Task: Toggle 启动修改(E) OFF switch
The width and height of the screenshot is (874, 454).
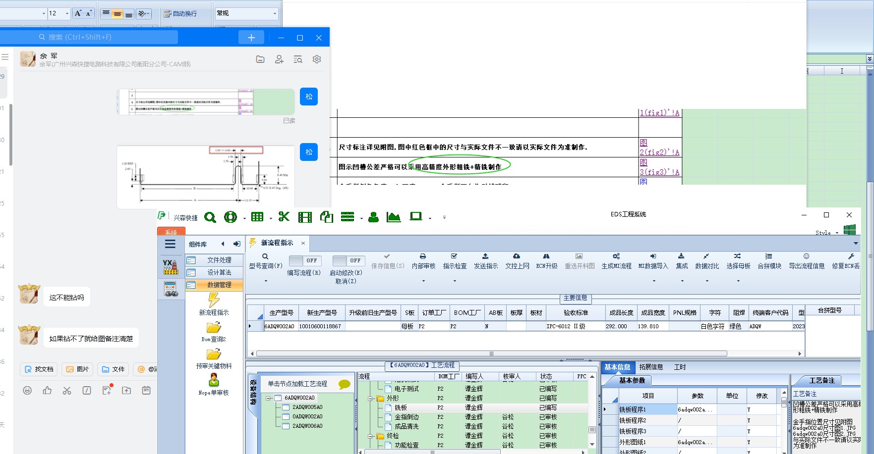Action: coord(349,260)
